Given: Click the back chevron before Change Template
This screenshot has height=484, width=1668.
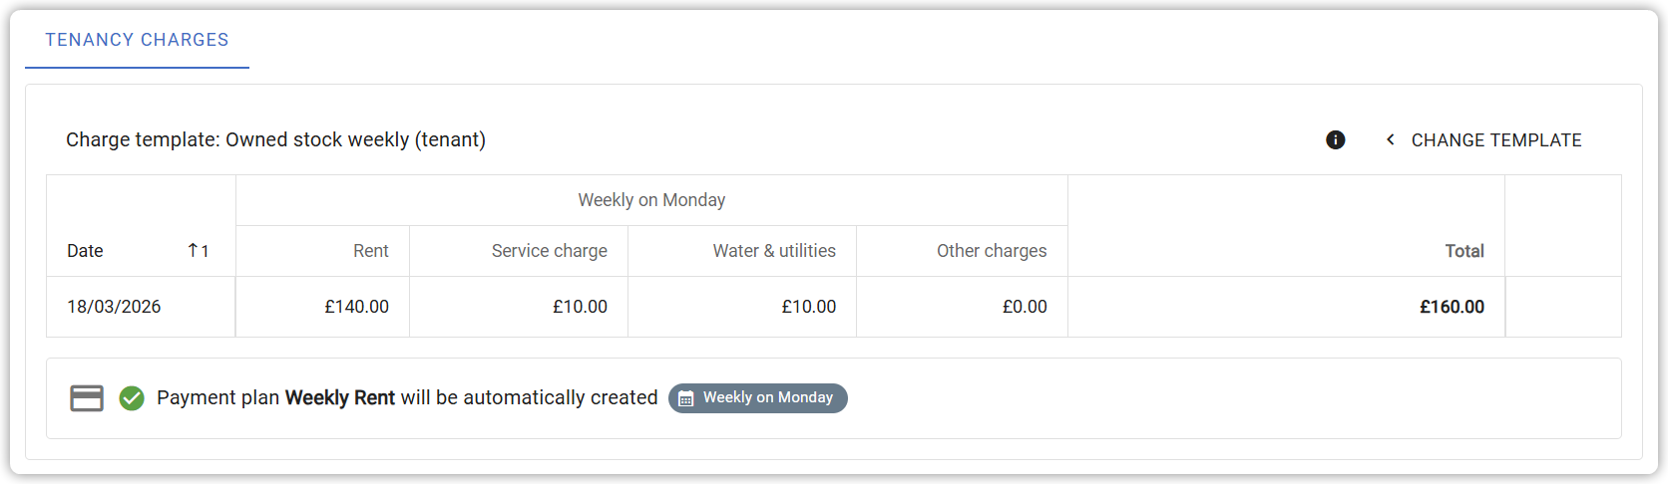Looking at the screenshot, I should (x=1391, y=140).
